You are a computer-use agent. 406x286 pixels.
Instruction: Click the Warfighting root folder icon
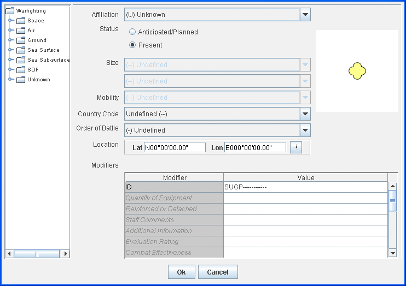tap(10, 11)
